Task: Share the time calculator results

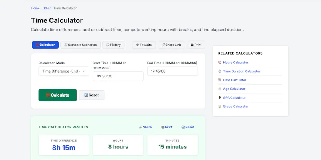Action: tap(145, 127)
